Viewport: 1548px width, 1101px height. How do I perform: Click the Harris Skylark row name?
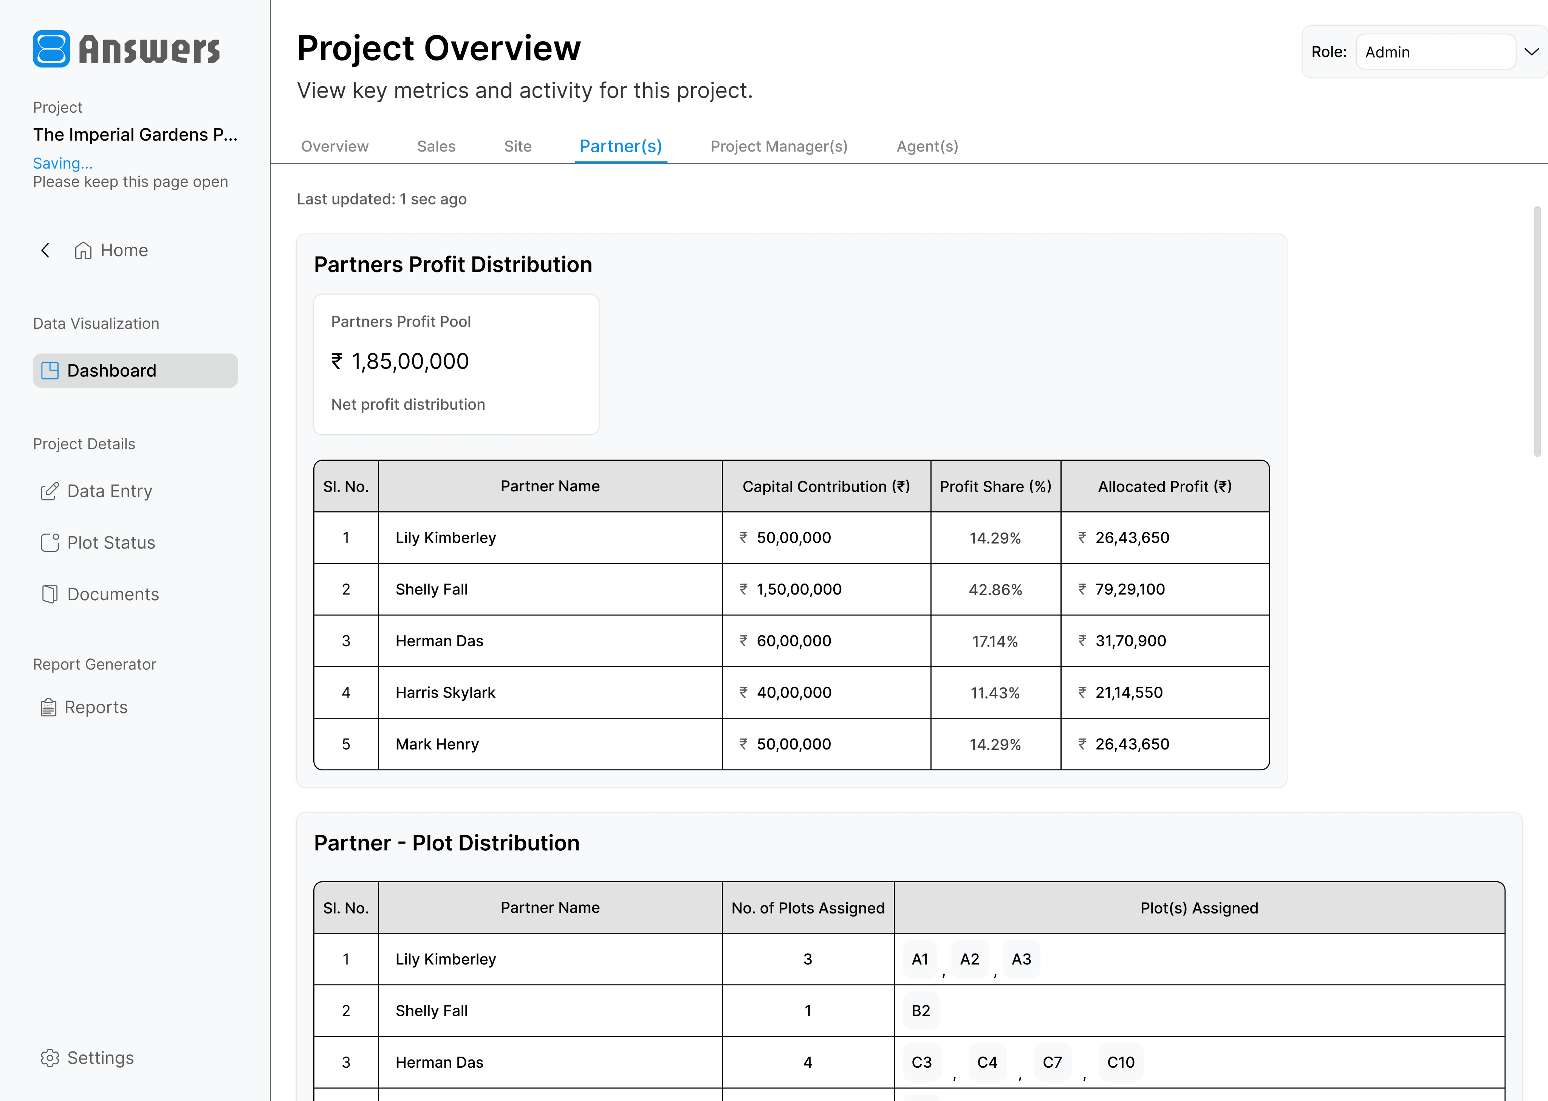[445, 692]
